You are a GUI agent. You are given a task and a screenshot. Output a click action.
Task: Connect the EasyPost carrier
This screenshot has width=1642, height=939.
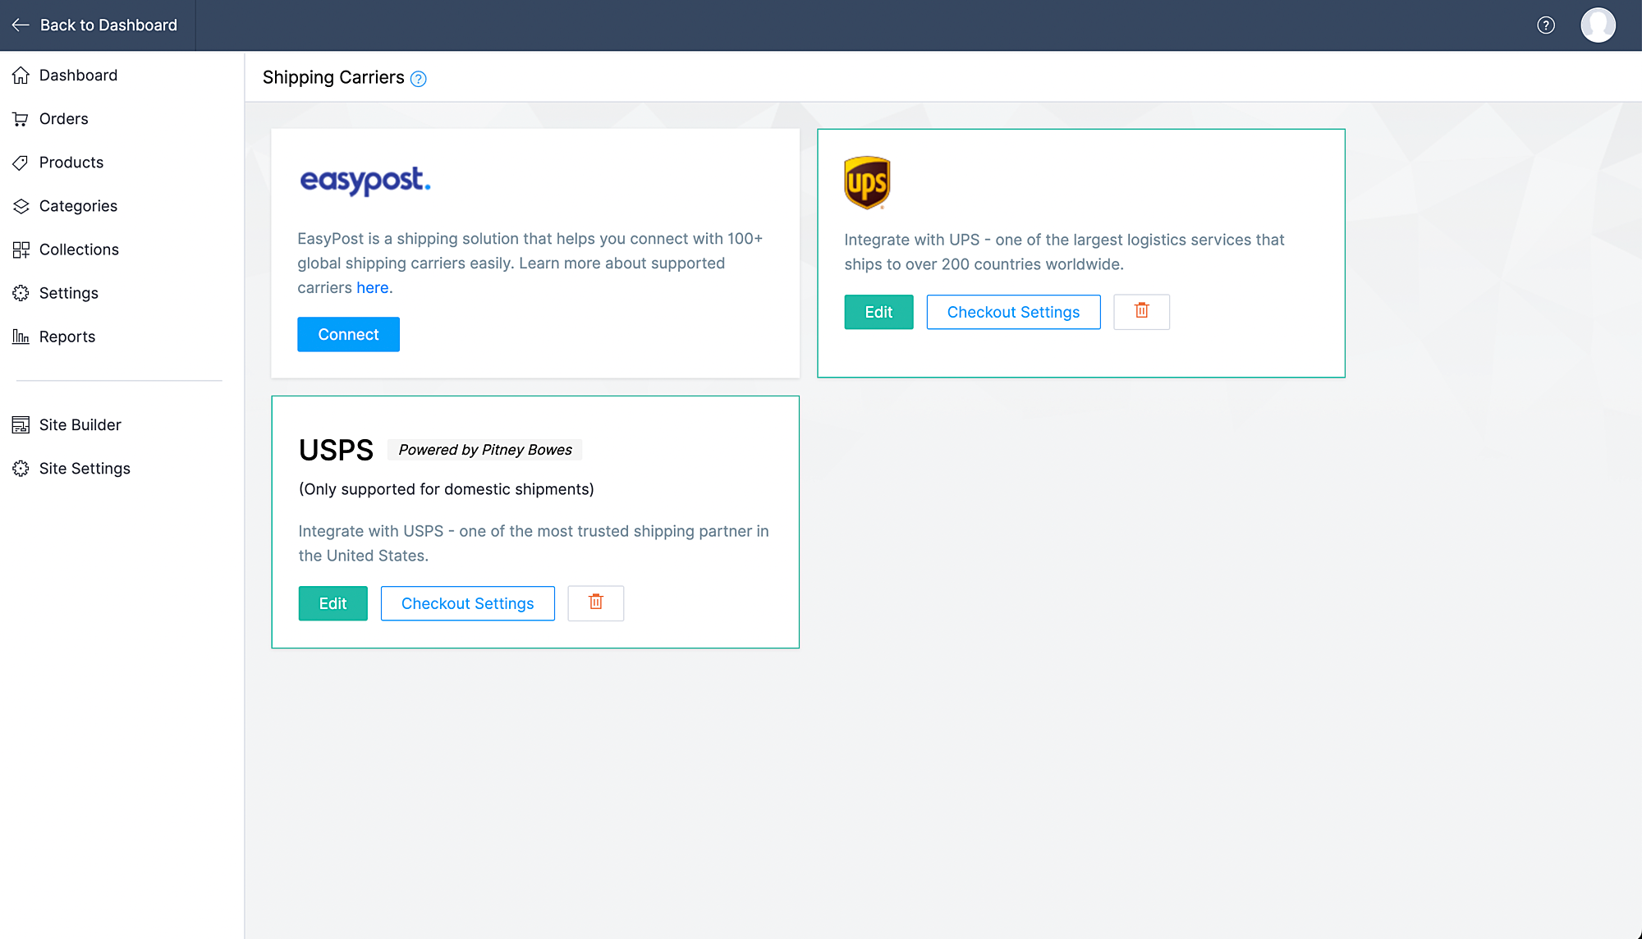(348, 334)
